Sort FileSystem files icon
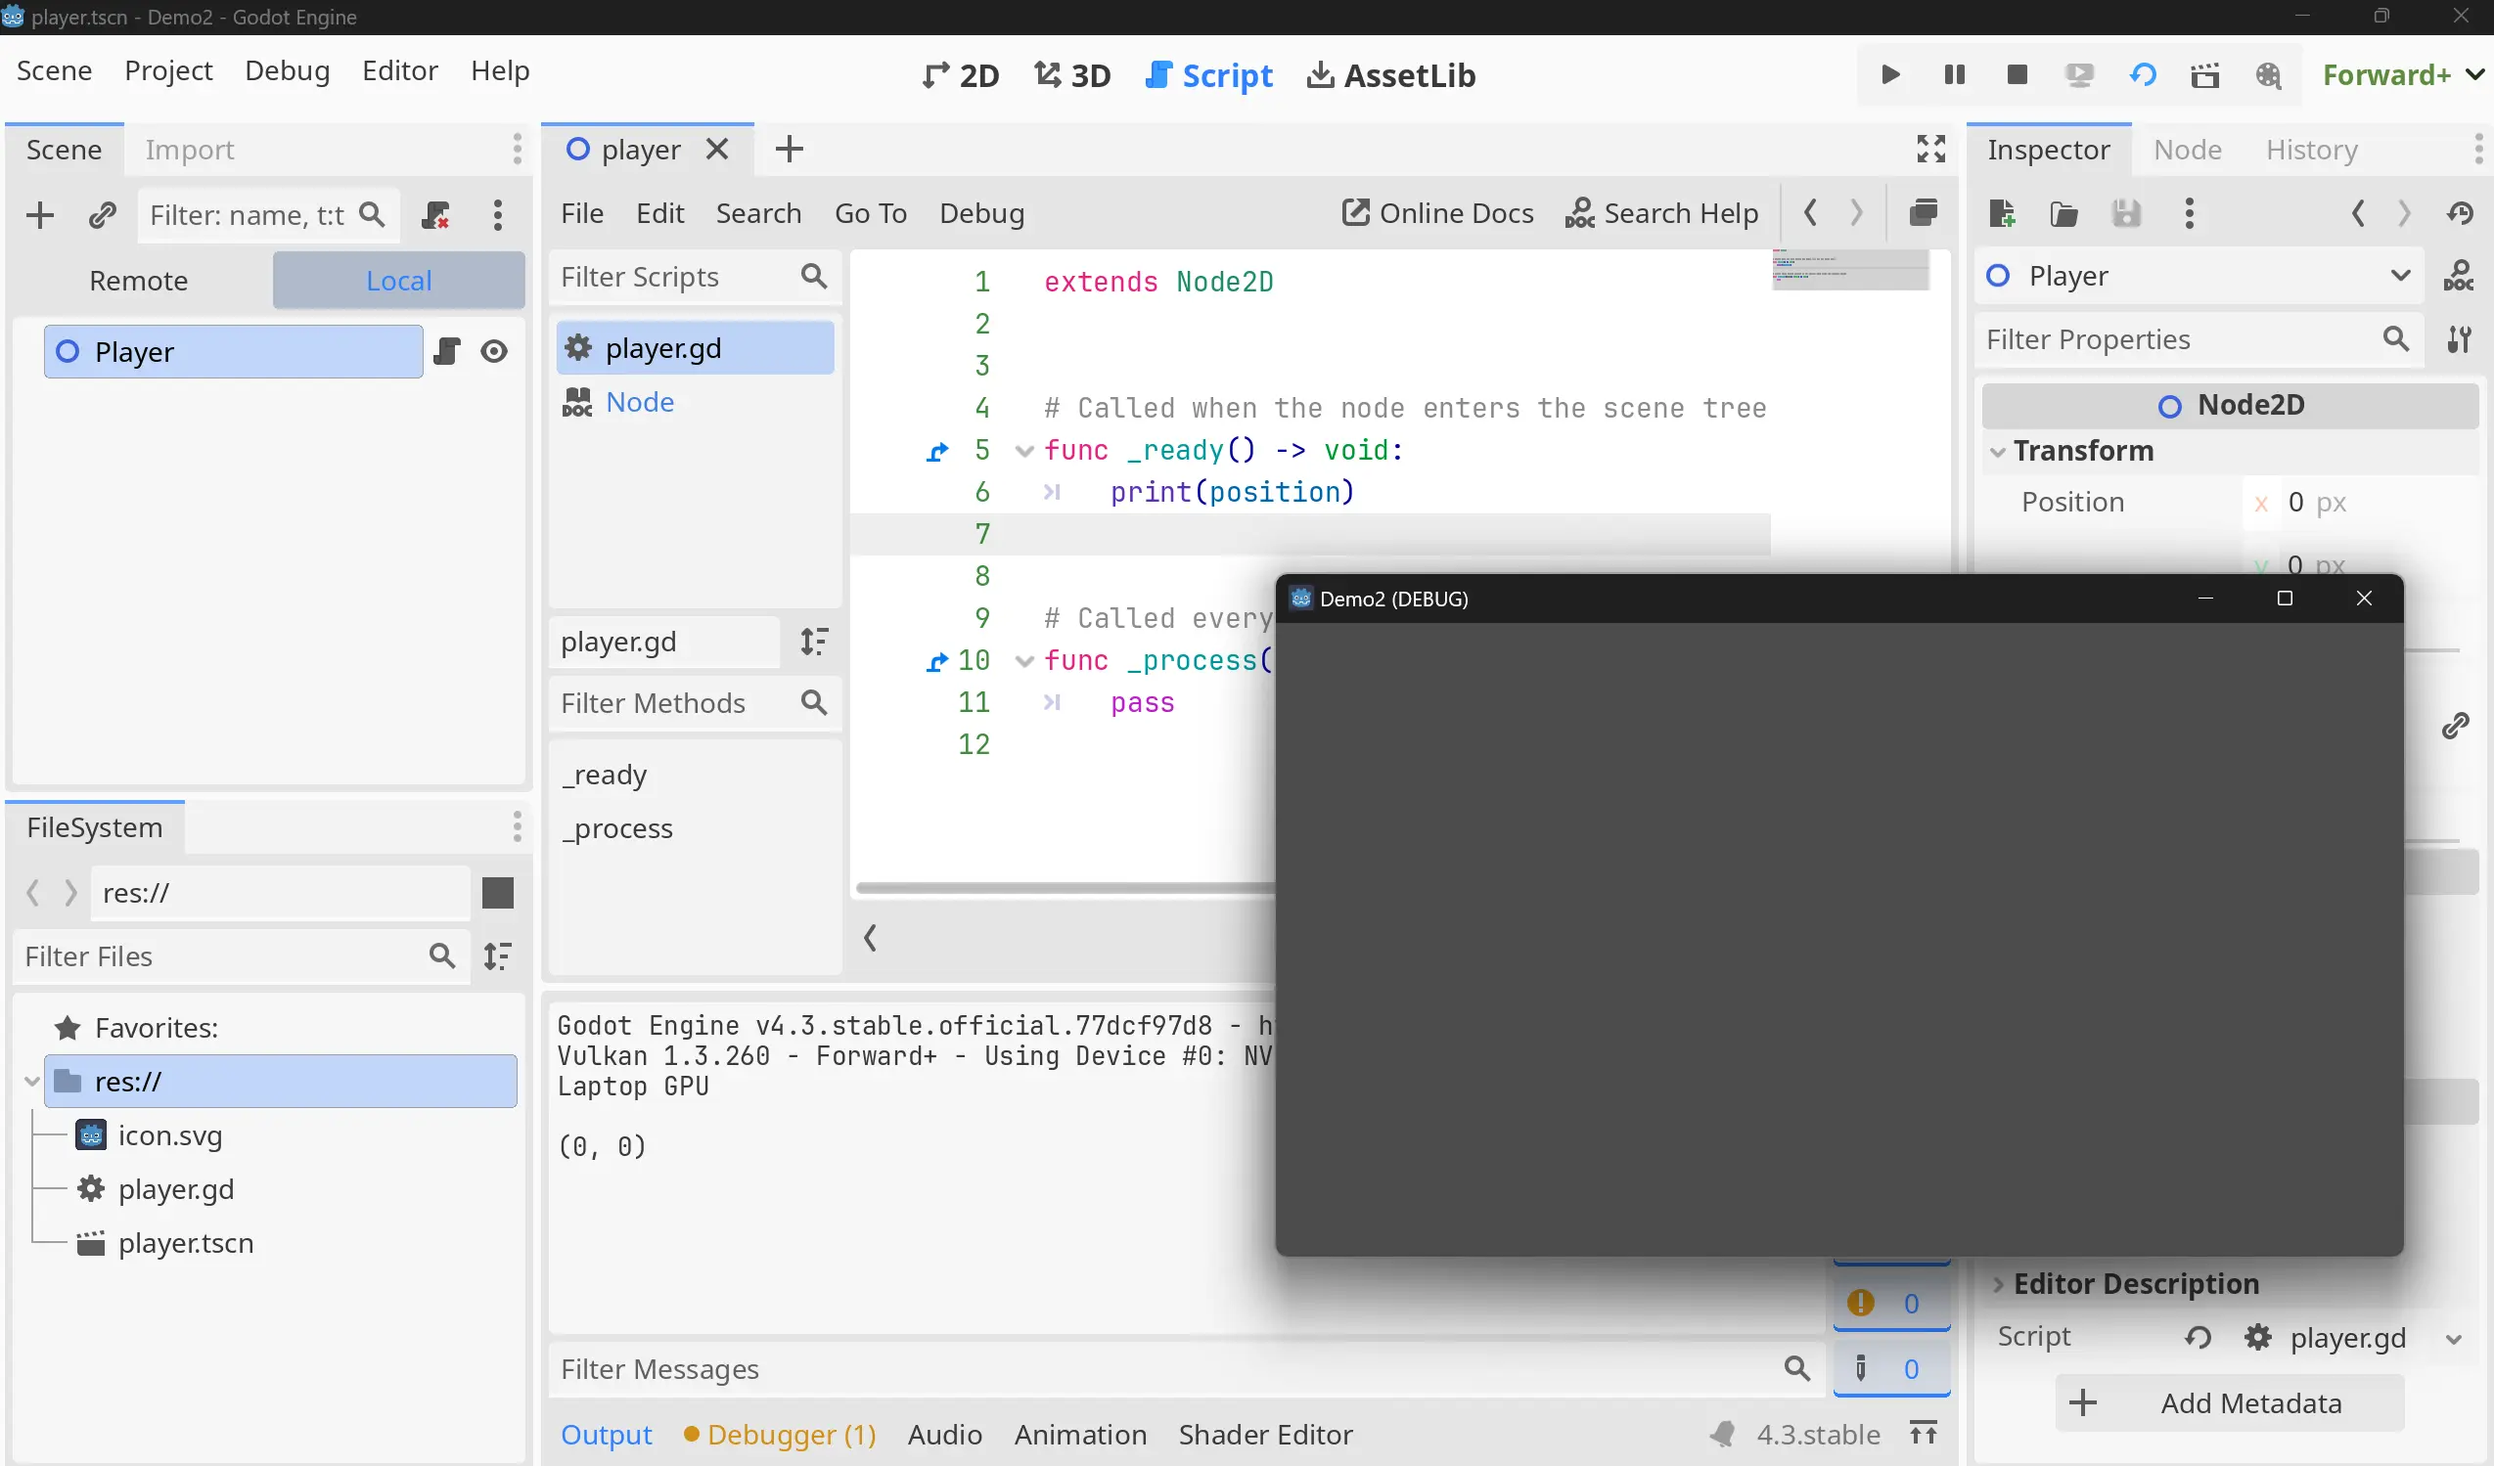Screen dimensions: 2494x1466 pyautogui.click(x=497, y=956)
